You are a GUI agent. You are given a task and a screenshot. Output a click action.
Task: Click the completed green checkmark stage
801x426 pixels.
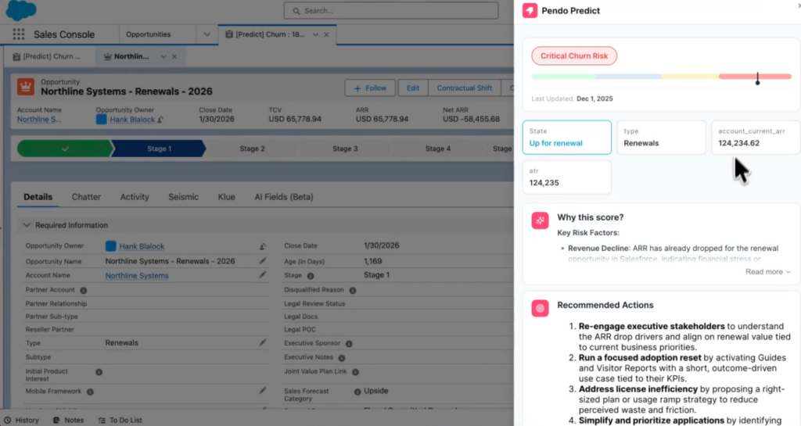point(65,149)
